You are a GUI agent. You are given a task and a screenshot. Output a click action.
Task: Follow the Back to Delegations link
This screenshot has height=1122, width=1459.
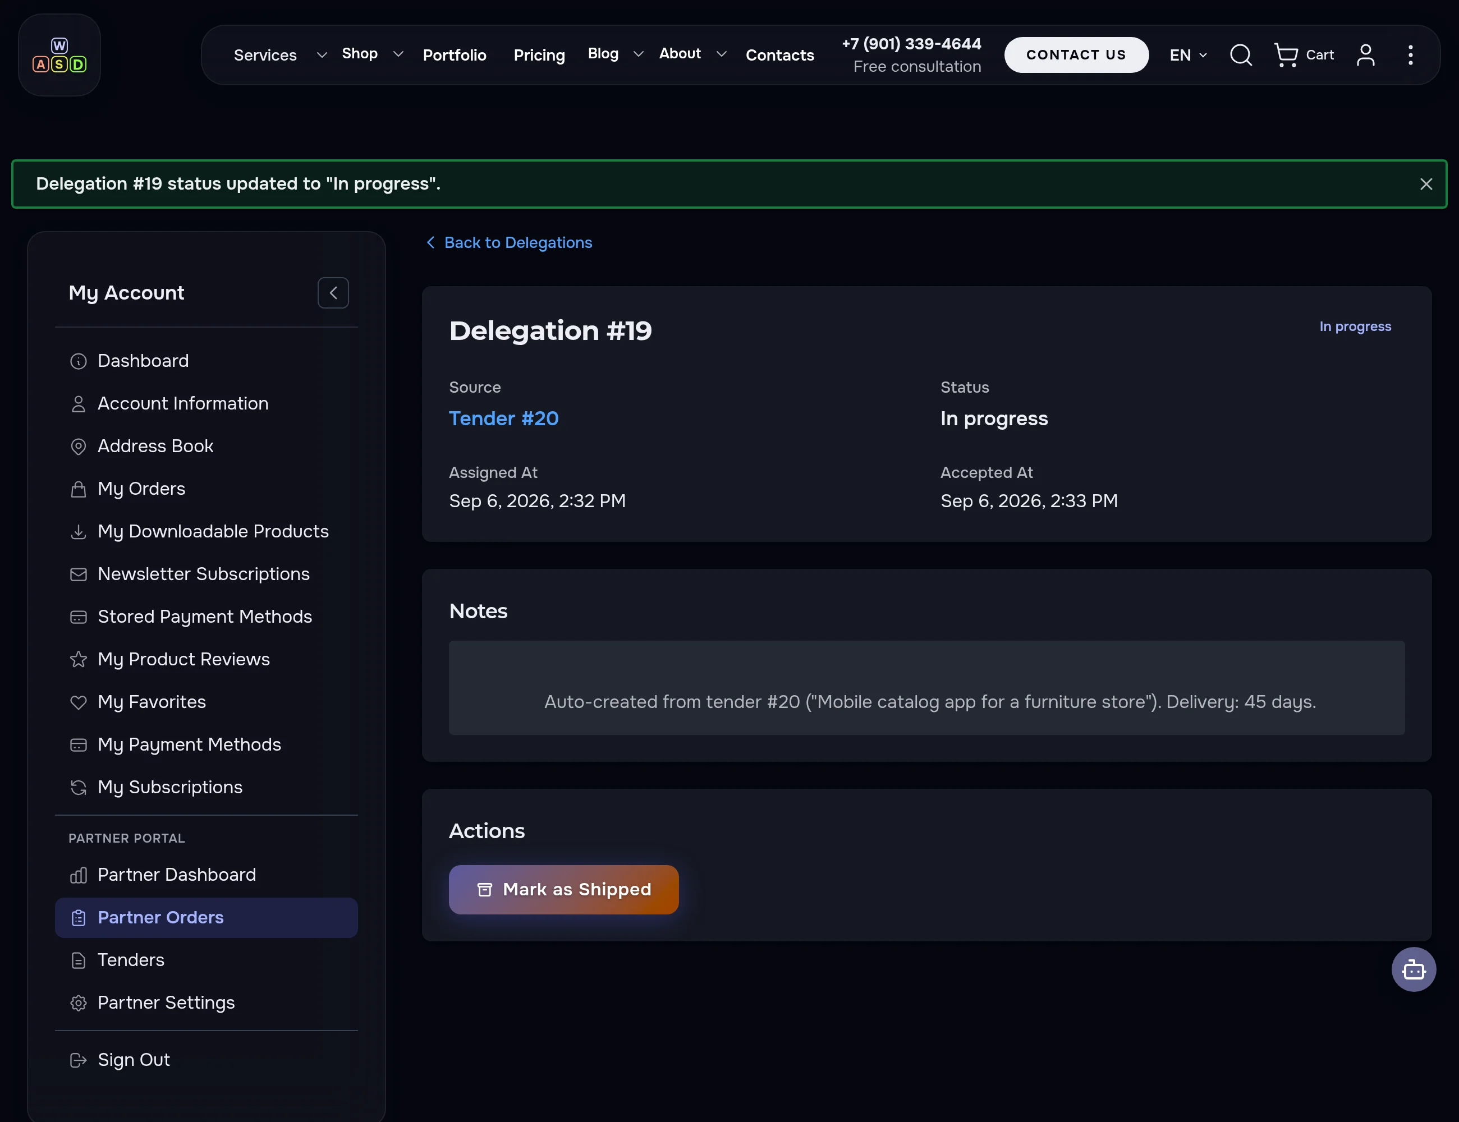point(509,242)
